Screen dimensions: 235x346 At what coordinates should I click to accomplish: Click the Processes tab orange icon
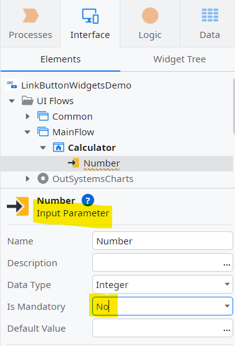tap(31, 16)
